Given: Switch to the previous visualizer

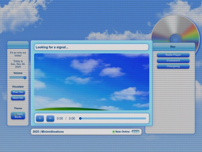Looking at the screenshot, I should pos(18,92).
